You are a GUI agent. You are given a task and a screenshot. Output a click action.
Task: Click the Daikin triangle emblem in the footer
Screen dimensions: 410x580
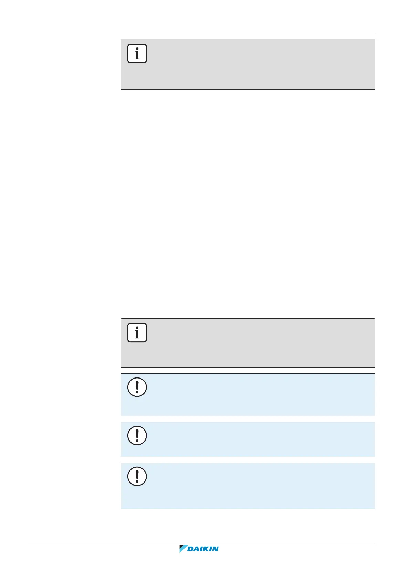(183, 549)
